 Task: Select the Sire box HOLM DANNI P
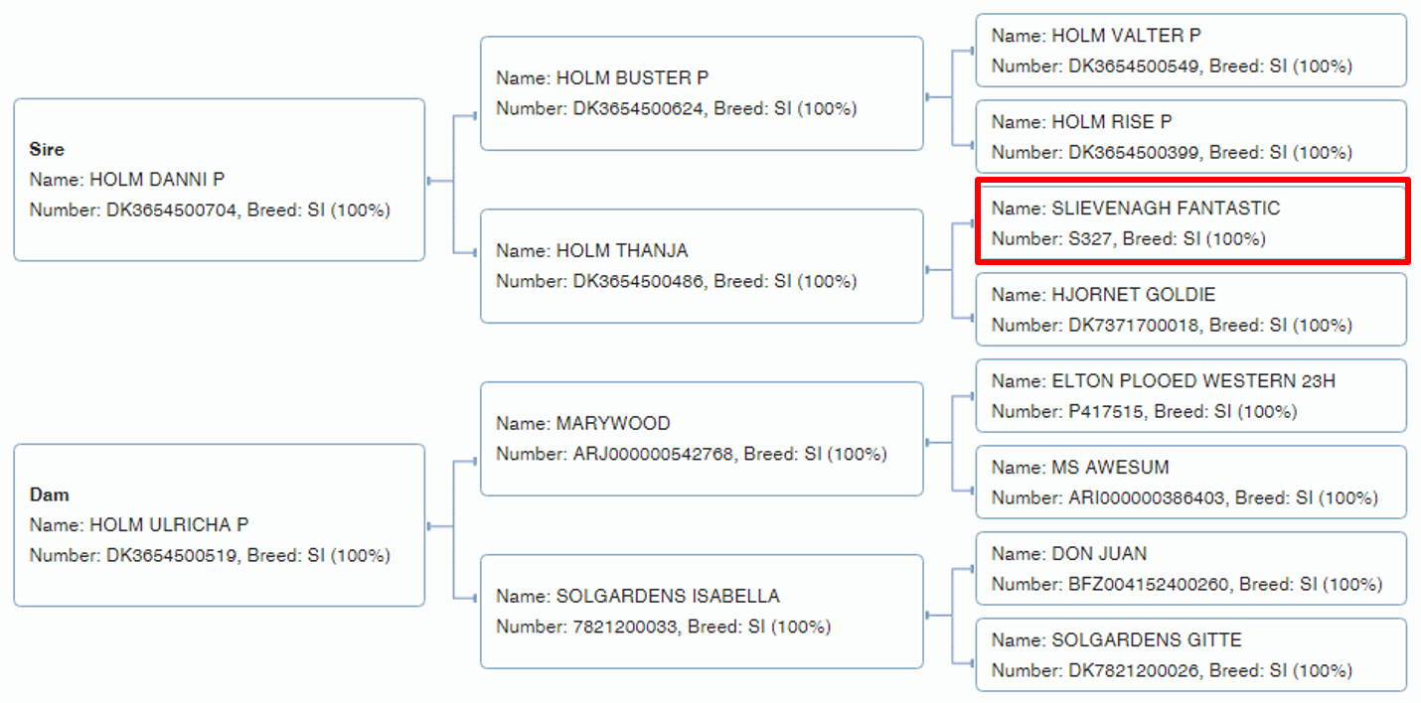tap(219, 180)
